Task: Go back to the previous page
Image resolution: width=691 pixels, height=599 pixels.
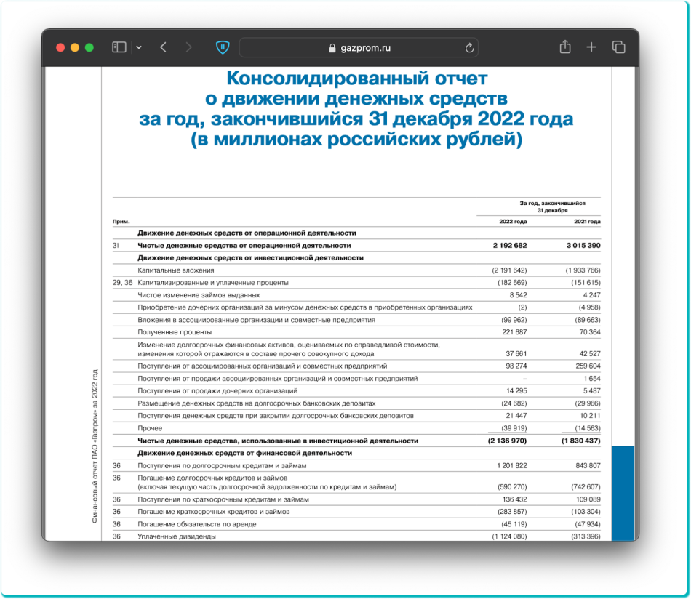Action: 163,47
